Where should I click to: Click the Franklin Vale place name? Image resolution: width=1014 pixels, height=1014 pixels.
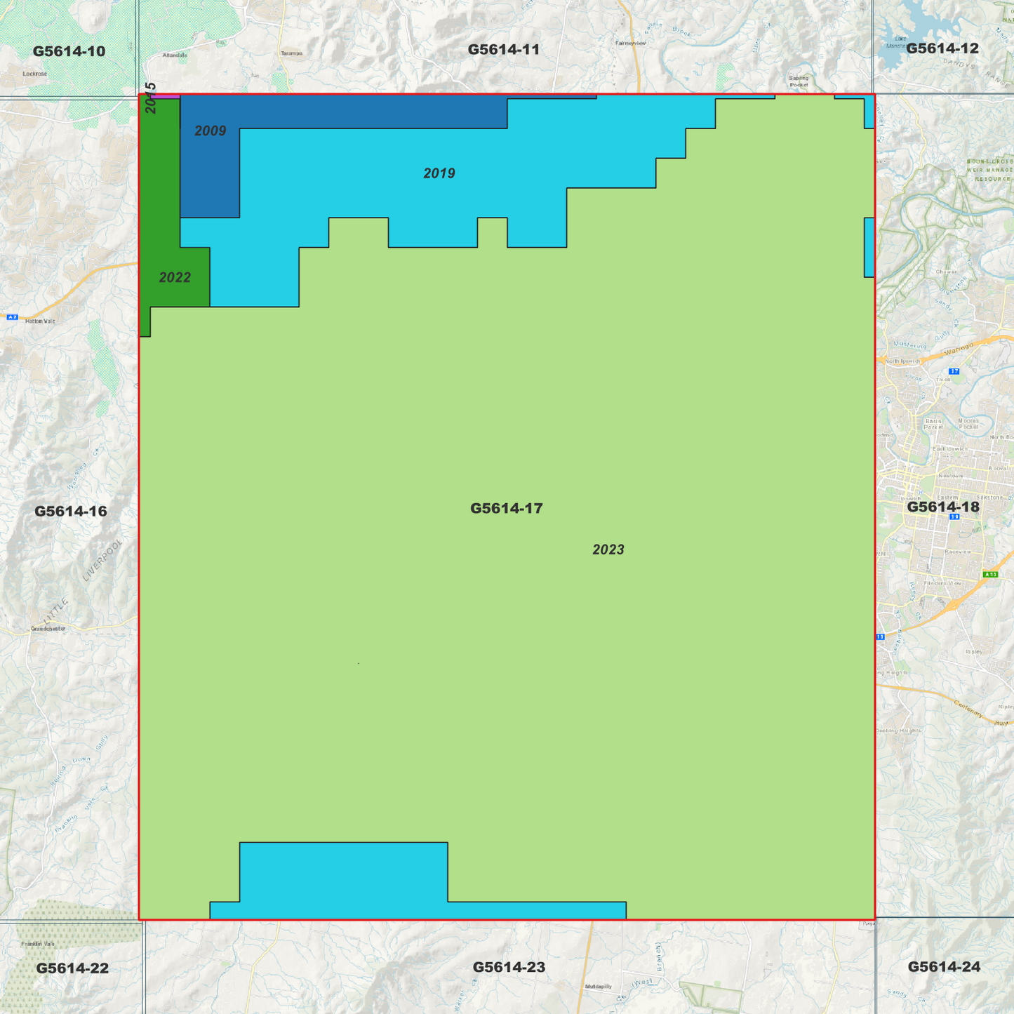tap(38, 944)
